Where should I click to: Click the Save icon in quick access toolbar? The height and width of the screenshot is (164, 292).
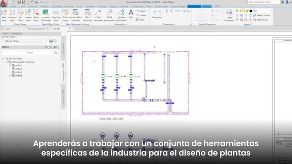click(x=19, y=2)
